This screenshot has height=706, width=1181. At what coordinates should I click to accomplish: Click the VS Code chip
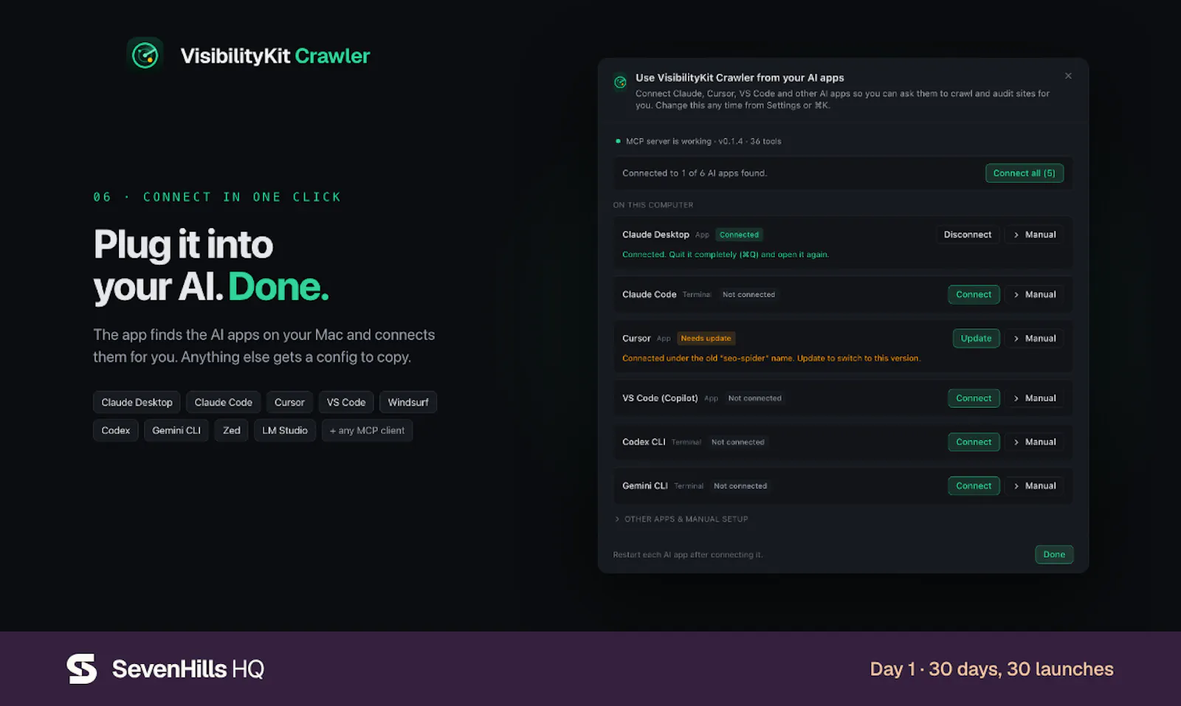tap(346, 402)
